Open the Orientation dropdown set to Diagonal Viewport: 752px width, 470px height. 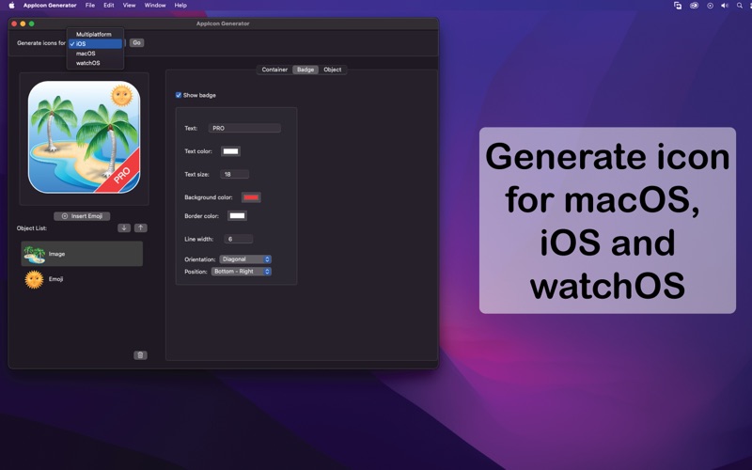tap(245, 259)
